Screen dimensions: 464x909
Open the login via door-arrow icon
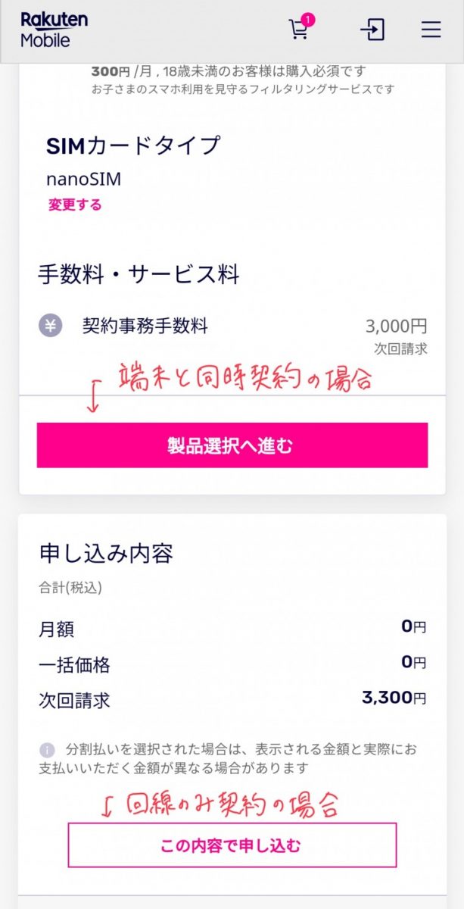click(372, 30)
